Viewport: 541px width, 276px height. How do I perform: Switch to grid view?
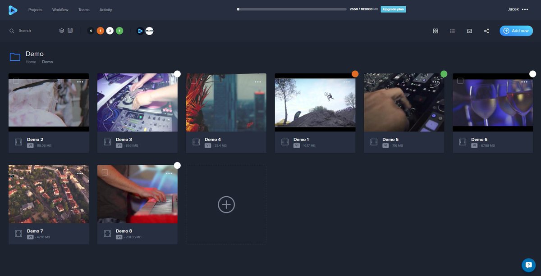click(x=436, y=31)
